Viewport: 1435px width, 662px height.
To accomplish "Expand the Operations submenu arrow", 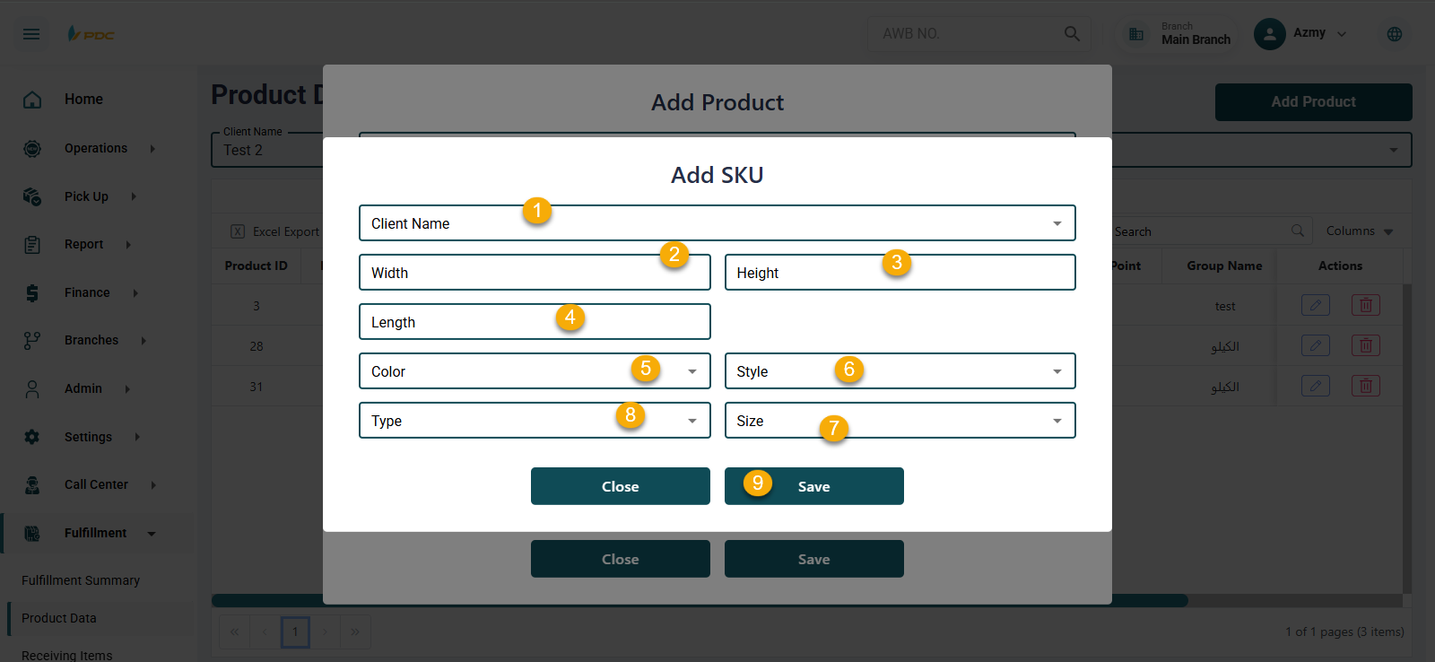I will coord(152,148).
